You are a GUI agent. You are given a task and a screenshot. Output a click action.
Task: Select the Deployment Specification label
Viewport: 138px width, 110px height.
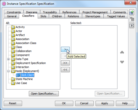(x=31, y=63)
